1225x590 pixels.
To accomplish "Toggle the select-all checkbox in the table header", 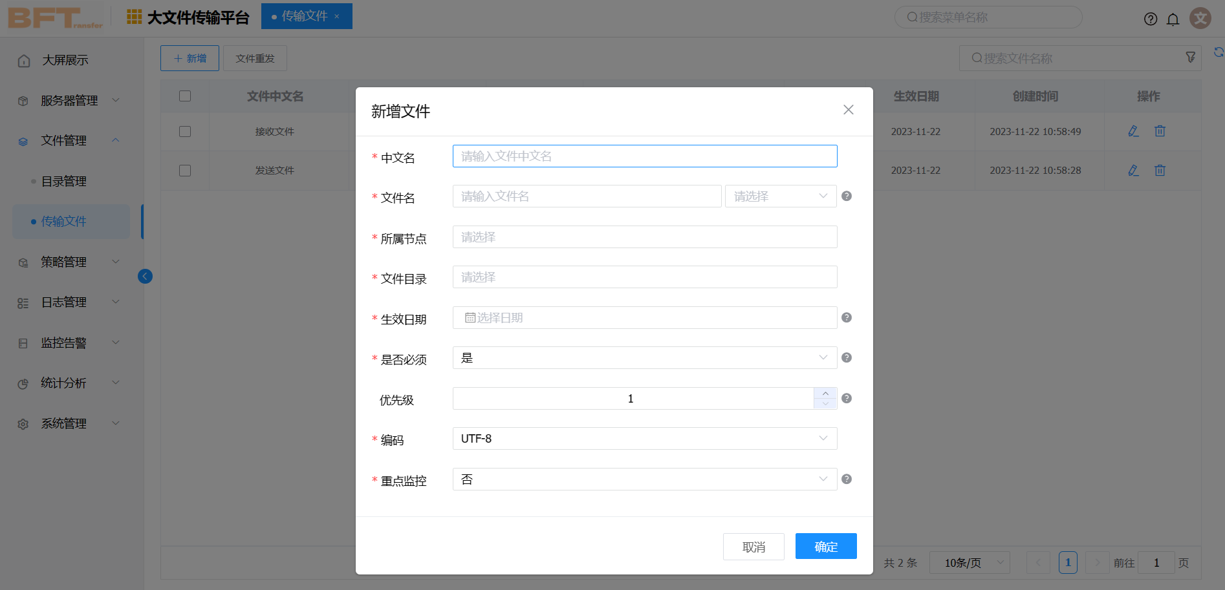I will tap(185, 96).
